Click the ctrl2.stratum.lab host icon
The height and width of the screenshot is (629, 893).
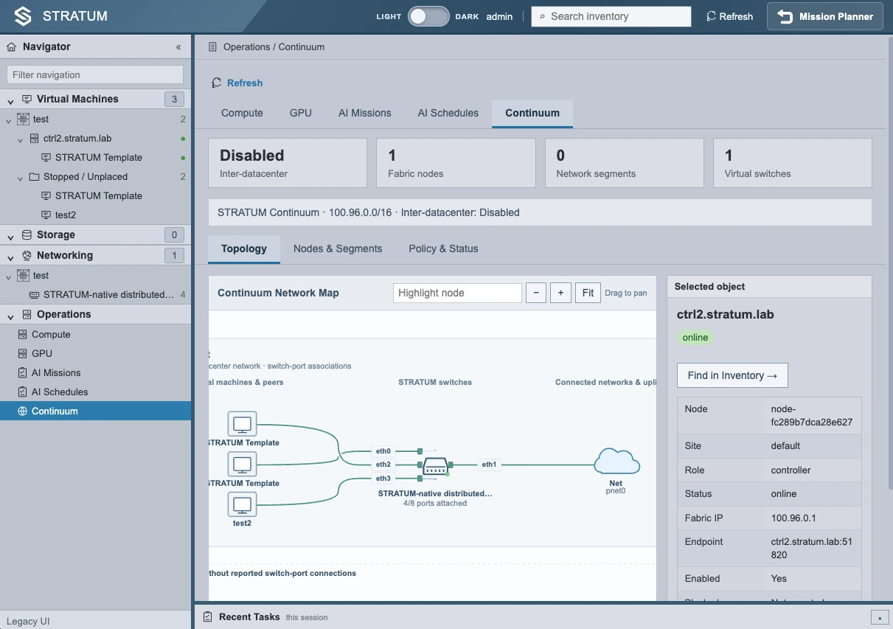[x=35, y=138]
